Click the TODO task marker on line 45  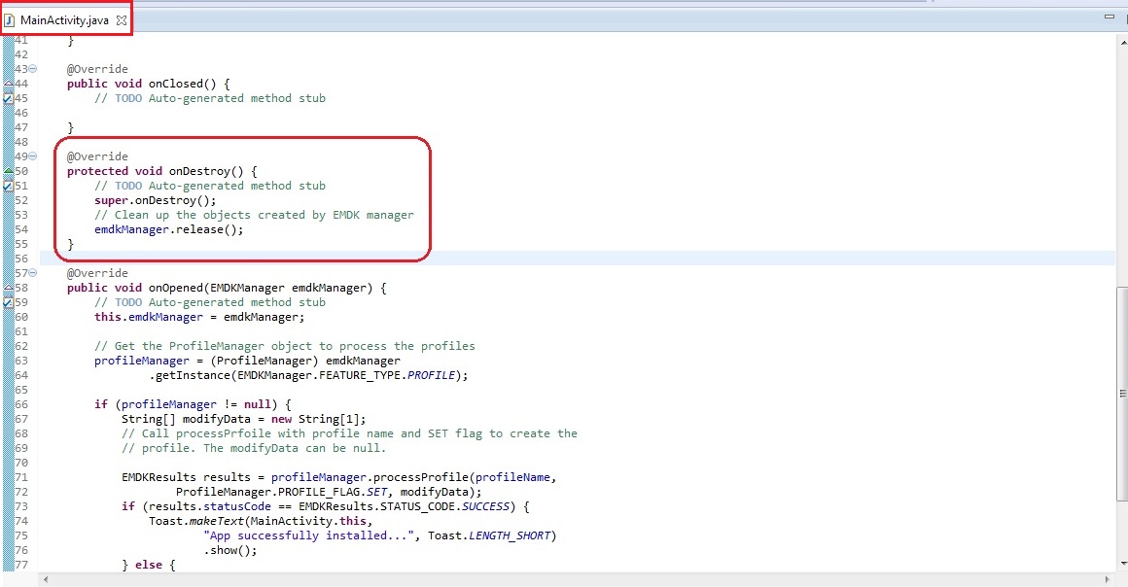[x=8, y=98]
